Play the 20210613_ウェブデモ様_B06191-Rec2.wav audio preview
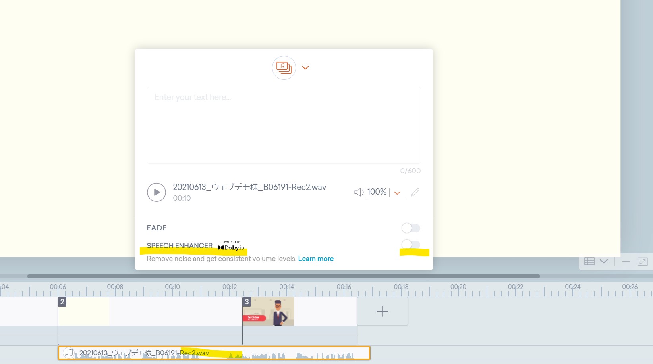 coord(156,192)
